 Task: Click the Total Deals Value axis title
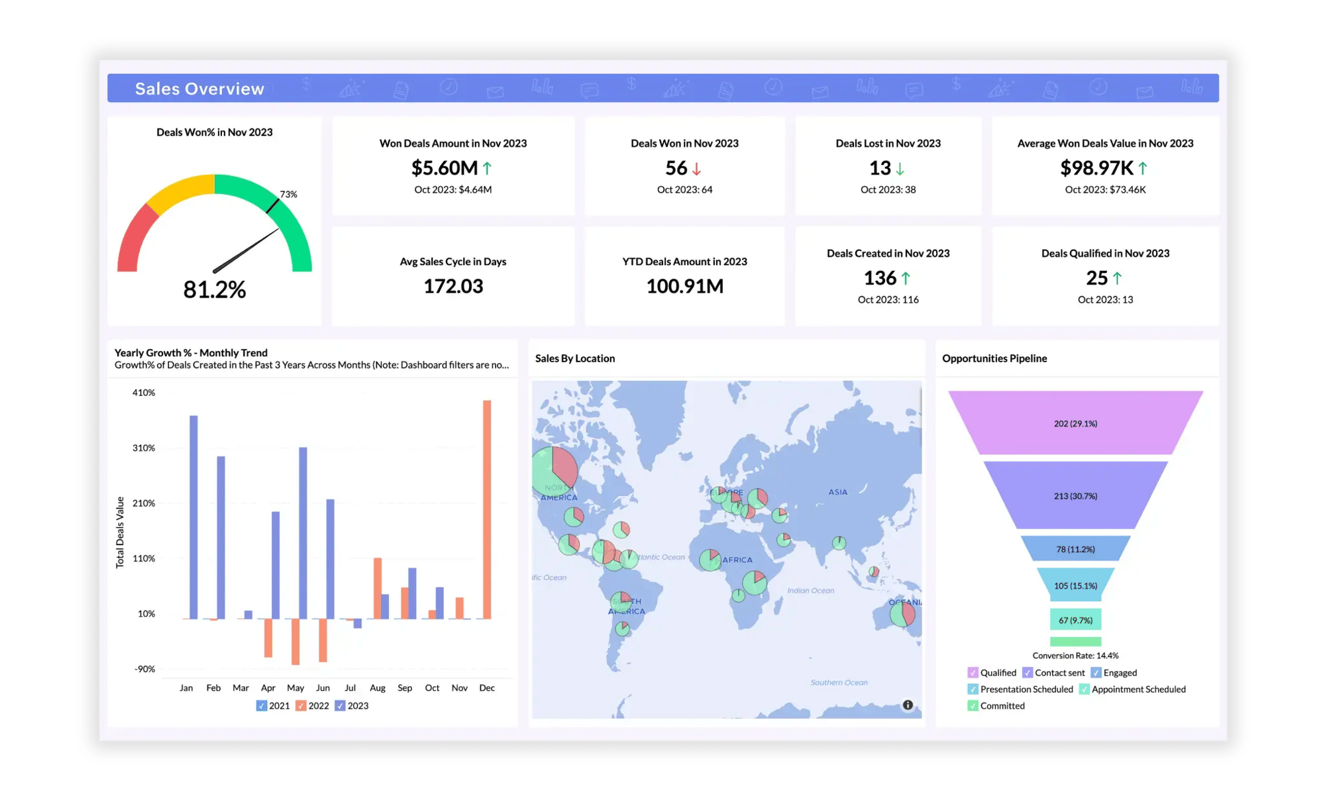coord(120,532)
